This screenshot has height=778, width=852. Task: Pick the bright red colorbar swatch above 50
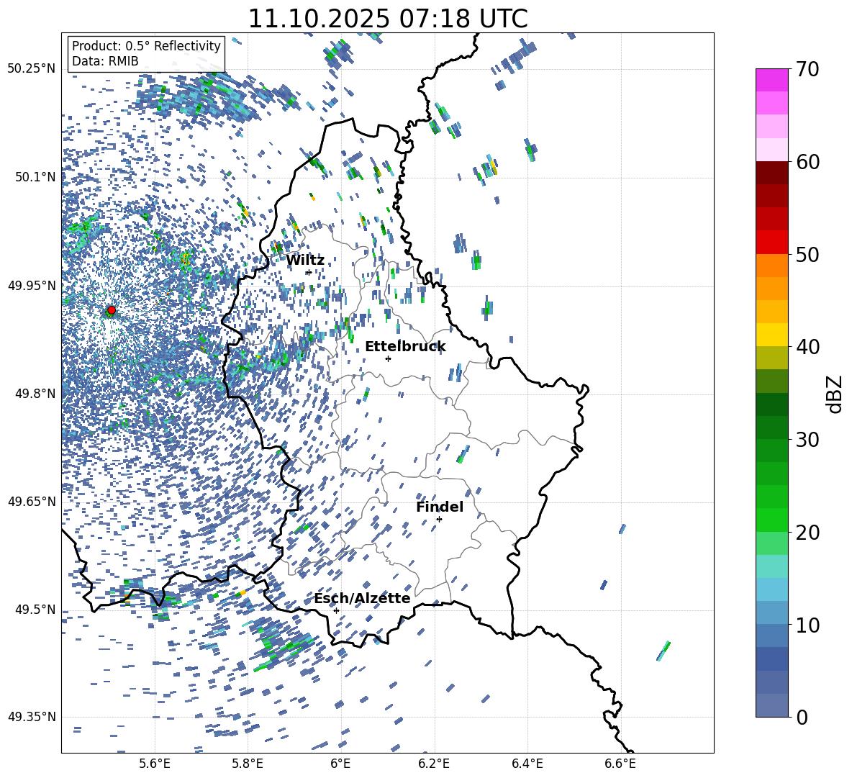772,242
